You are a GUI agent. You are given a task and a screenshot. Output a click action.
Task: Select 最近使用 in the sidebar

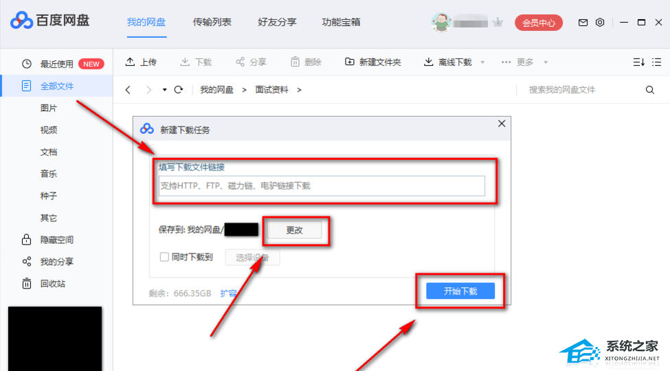click(x=57, y=64)
